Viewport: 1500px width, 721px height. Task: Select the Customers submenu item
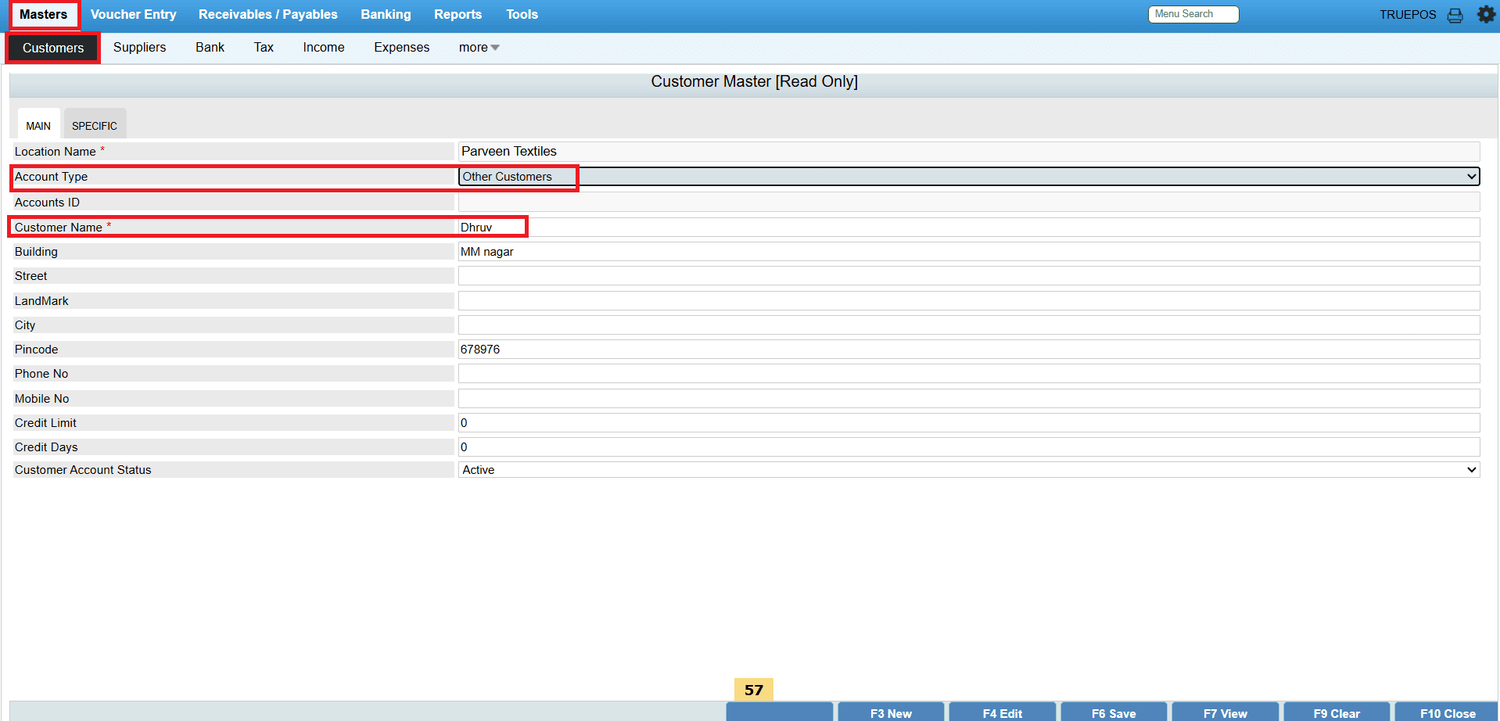click(53, 48)
